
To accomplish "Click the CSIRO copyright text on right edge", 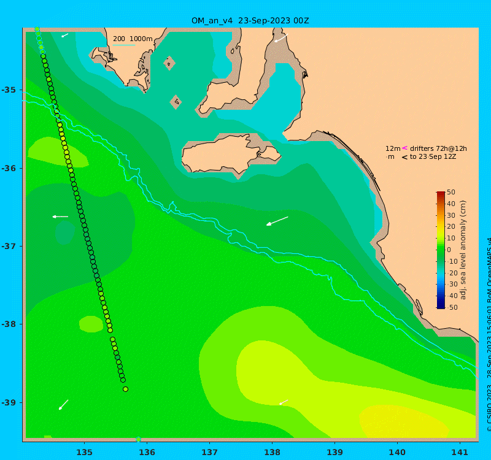I will (x=489, y=335).
